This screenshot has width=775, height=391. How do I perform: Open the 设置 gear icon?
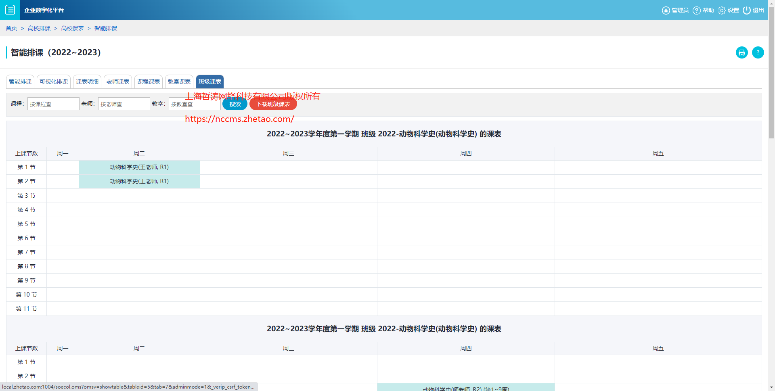tap(722, 10)
